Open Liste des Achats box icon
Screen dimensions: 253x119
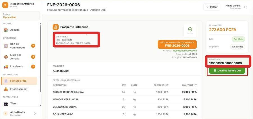(x=6, y=57)
